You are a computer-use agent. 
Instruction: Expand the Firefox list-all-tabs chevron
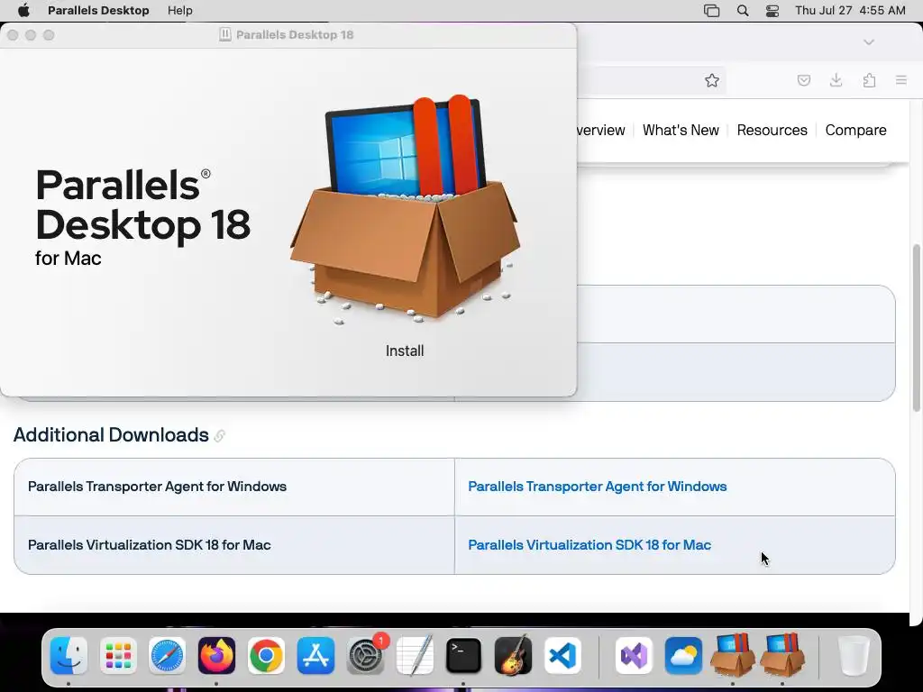tap(869, 42)
